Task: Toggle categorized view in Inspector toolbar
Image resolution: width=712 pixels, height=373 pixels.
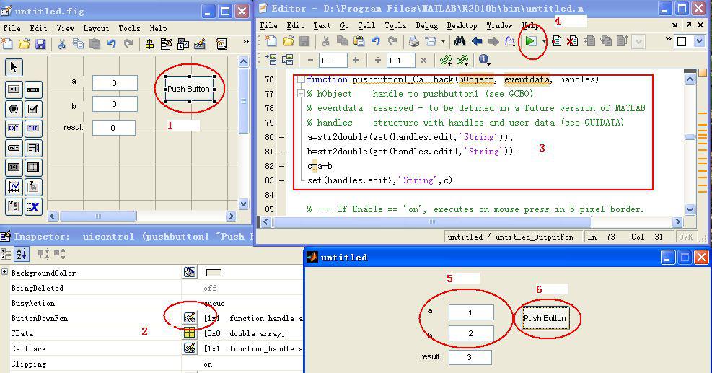Action: pyautogui.click(x=6, y=254)
